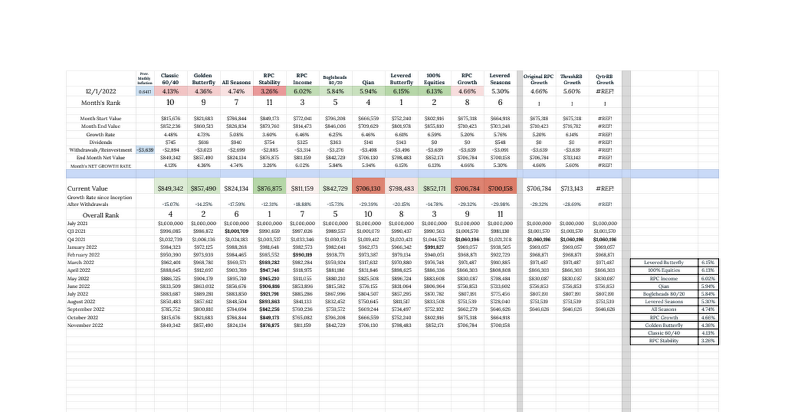Select Levered Seasons in the ranking table

(663, 301)
